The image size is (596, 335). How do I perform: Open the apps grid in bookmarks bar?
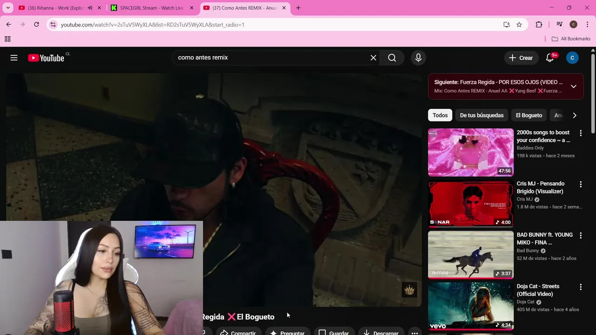pos(7,39)
